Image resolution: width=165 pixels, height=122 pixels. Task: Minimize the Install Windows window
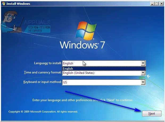pyautogui.click(x=152, y=4)
